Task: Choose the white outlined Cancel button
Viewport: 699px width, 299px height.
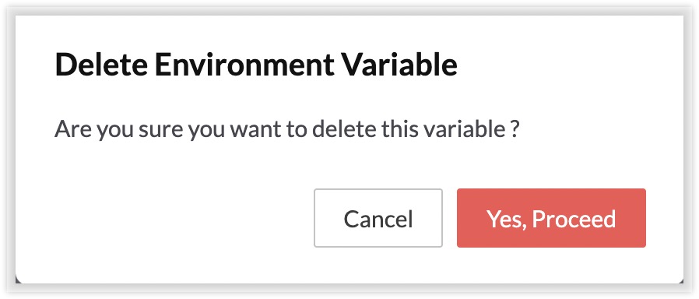Action: click(x=378, y=218)
